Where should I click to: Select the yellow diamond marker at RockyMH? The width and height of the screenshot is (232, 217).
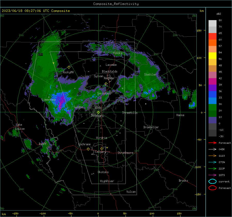[69, 67]
